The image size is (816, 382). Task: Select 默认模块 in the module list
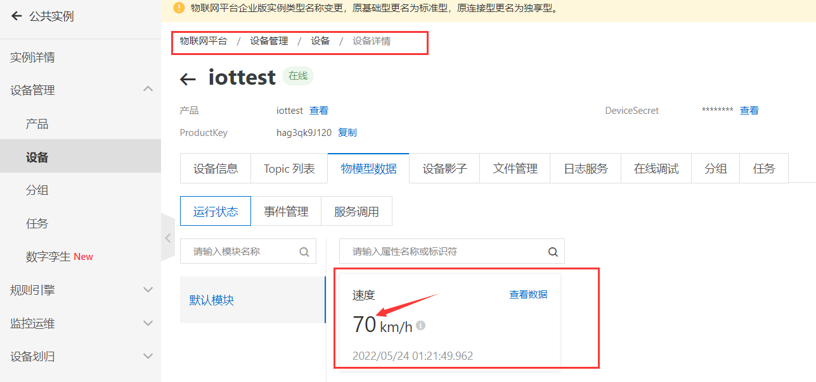pos(212,300)
